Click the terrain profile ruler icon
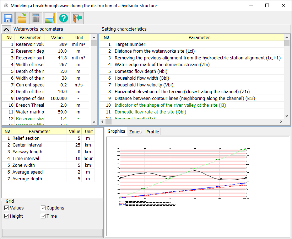Image resolution: width=292 pixels, height=239 pixels. point(50,18)
